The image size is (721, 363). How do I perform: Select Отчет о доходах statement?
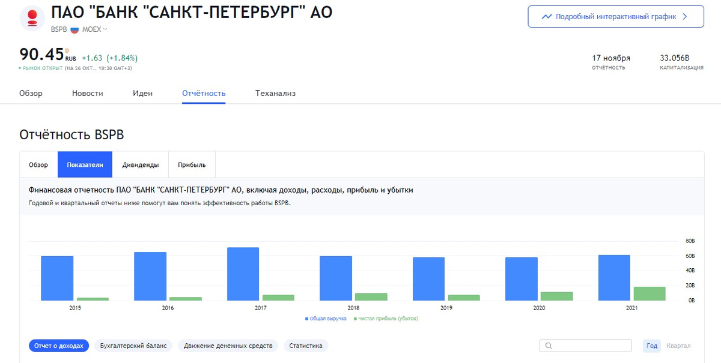point(59,346)
